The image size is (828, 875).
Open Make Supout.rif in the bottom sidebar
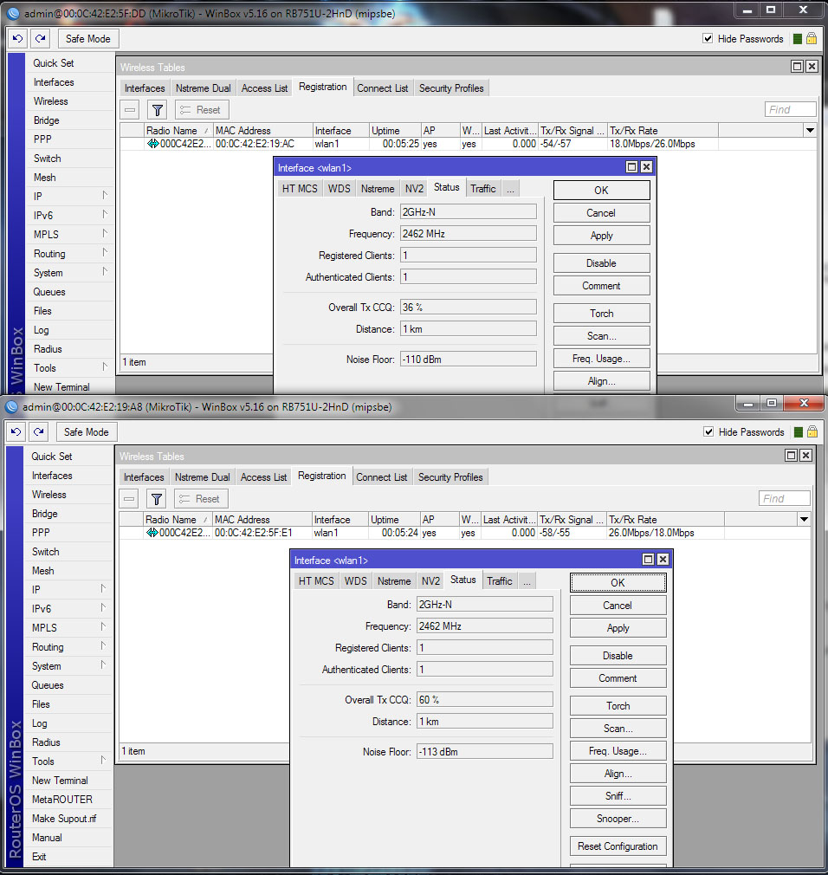[x=63, y=818]
